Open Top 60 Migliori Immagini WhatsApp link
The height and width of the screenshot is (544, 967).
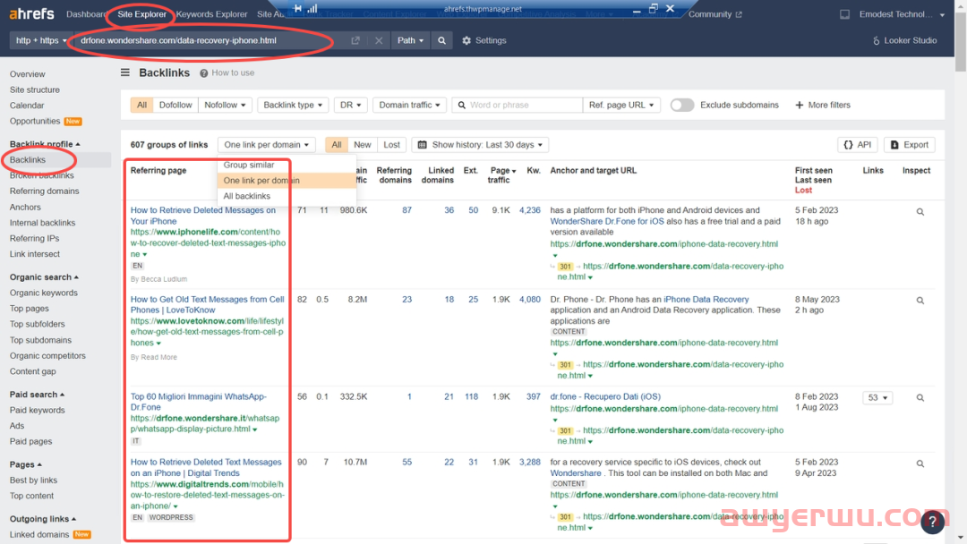point(199,402)
